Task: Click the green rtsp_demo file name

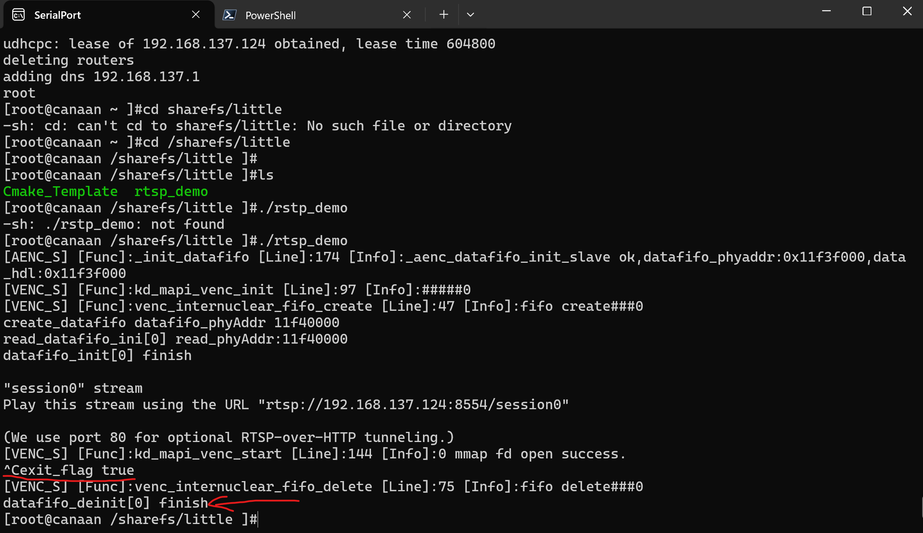Action: 171,191
